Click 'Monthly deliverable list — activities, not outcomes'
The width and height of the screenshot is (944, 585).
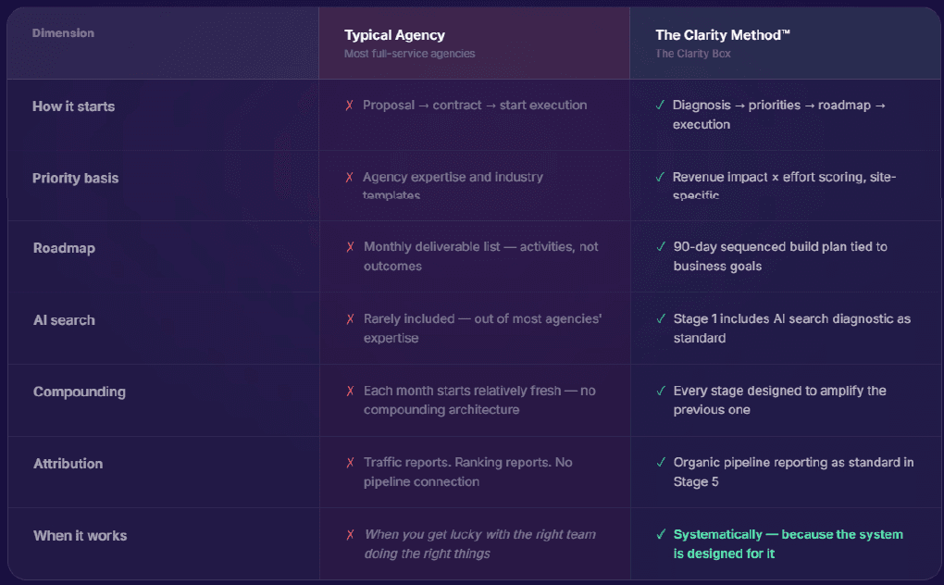point(481,256)
